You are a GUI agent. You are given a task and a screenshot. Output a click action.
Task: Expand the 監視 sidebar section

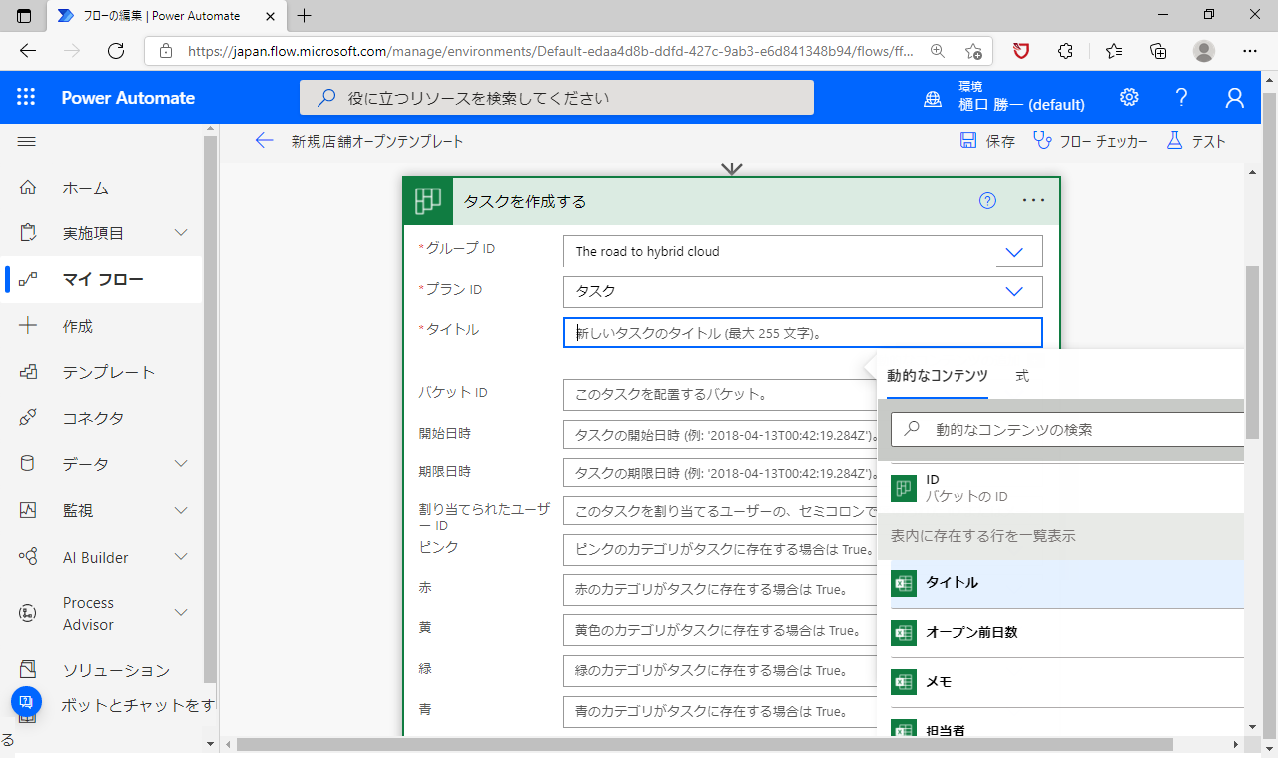pyautogui.click(x=181, y=510)
